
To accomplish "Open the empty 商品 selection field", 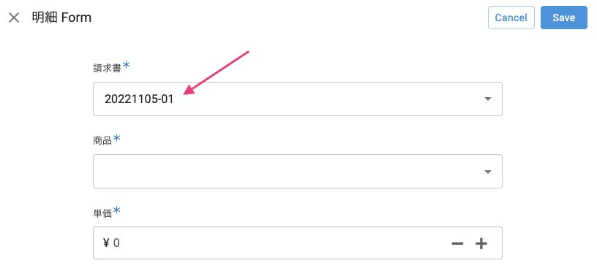I will 297,172.
